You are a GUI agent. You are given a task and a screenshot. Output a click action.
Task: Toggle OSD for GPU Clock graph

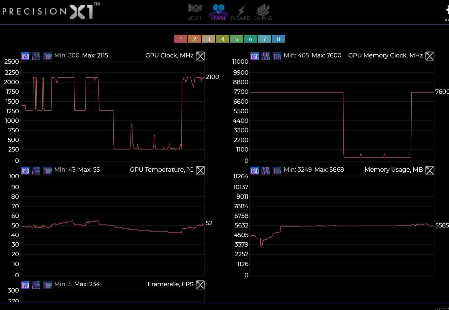coord(25,56)
